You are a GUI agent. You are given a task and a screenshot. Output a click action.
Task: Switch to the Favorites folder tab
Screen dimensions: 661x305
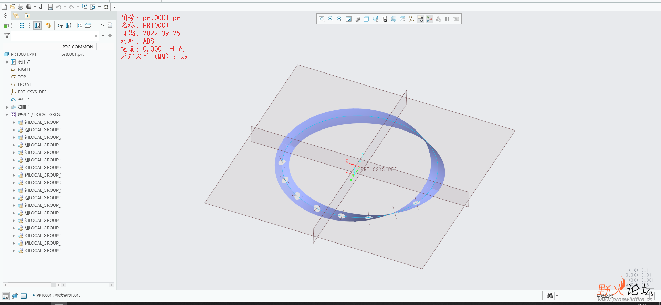point(27,15)
